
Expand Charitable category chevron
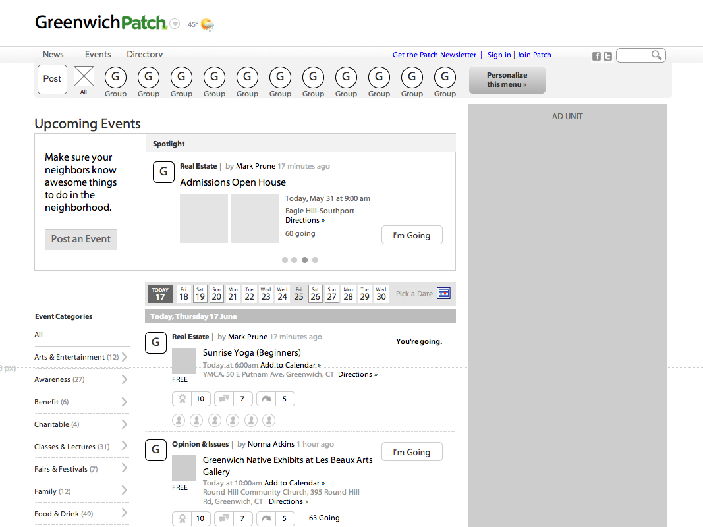coord(124,424)
